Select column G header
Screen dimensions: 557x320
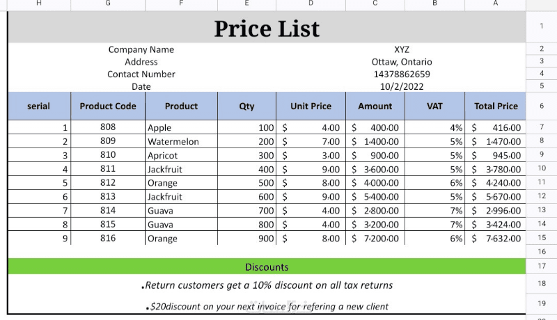[x=108, y=3]
